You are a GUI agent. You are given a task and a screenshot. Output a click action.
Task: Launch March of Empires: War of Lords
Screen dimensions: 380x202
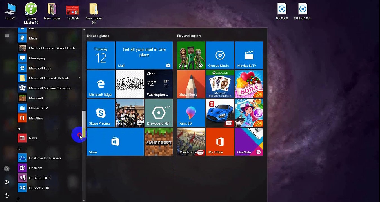point(49,48)
